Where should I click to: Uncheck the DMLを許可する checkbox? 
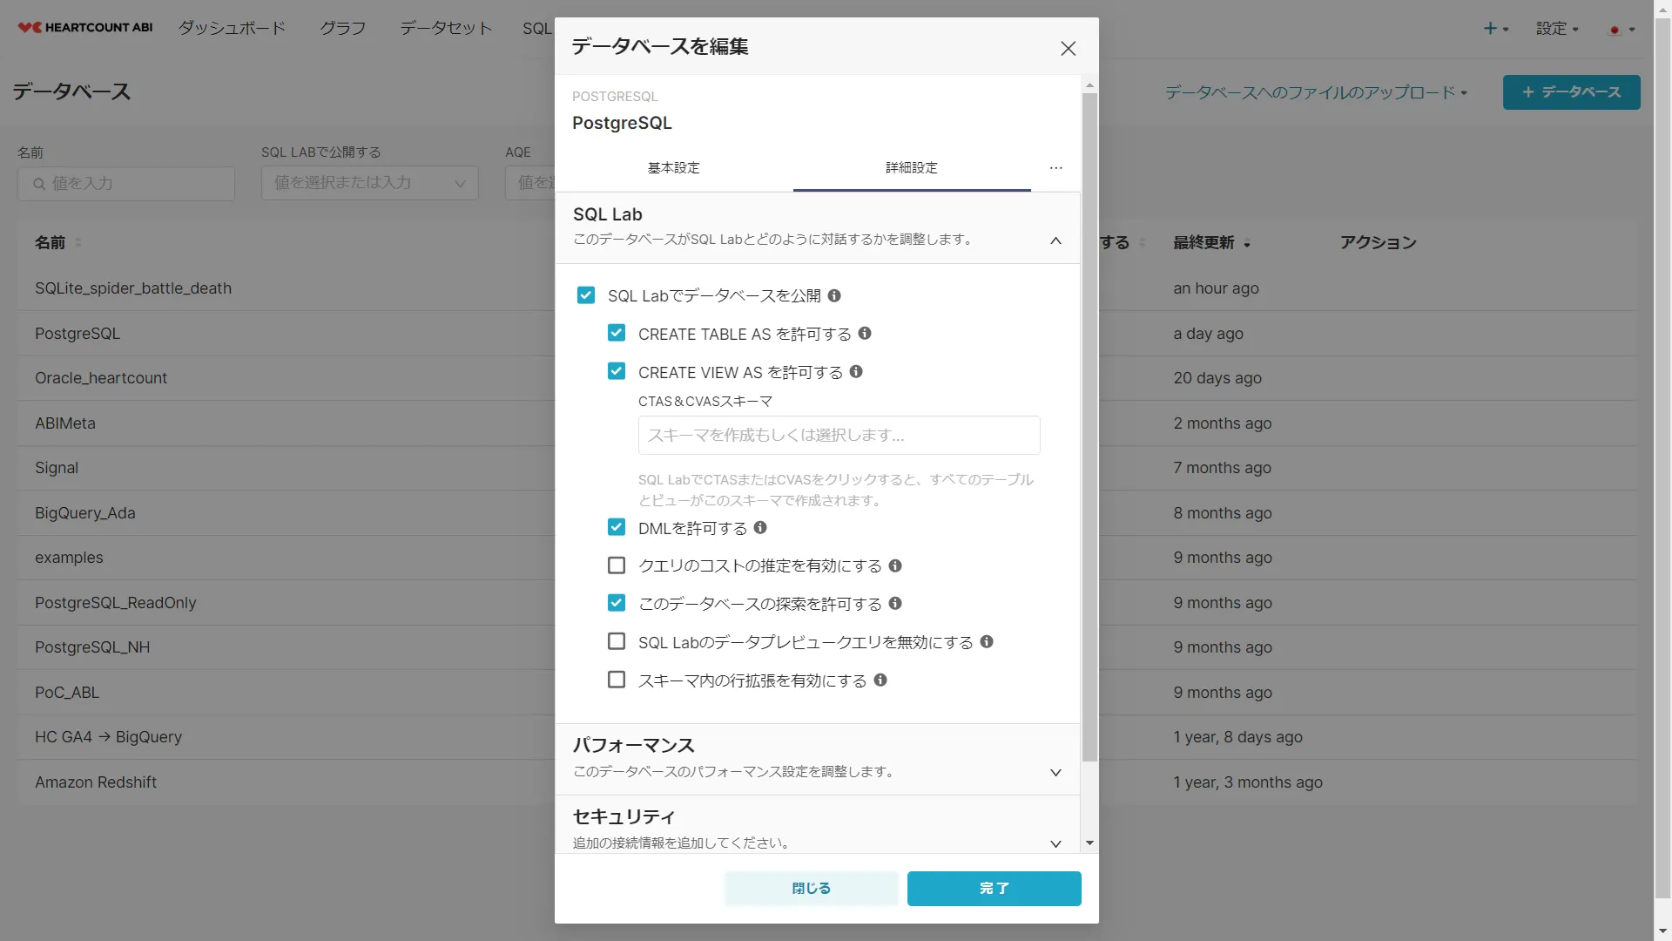617,527
